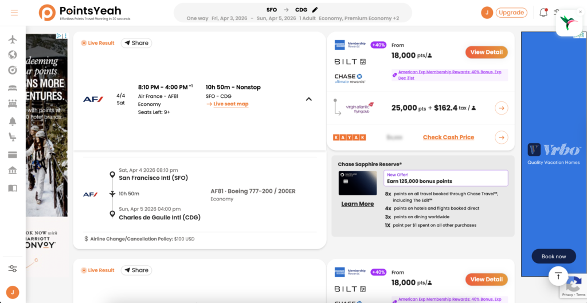587x303 pixels.
Task: Edit the SFO to CDG search
Action: [315, 10]
